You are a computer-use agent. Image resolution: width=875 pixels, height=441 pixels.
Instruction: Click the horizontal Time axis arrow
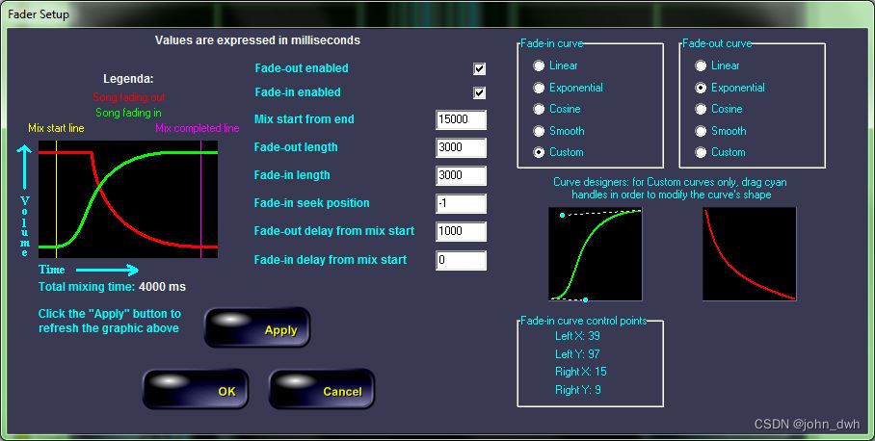tap(107, 271)
